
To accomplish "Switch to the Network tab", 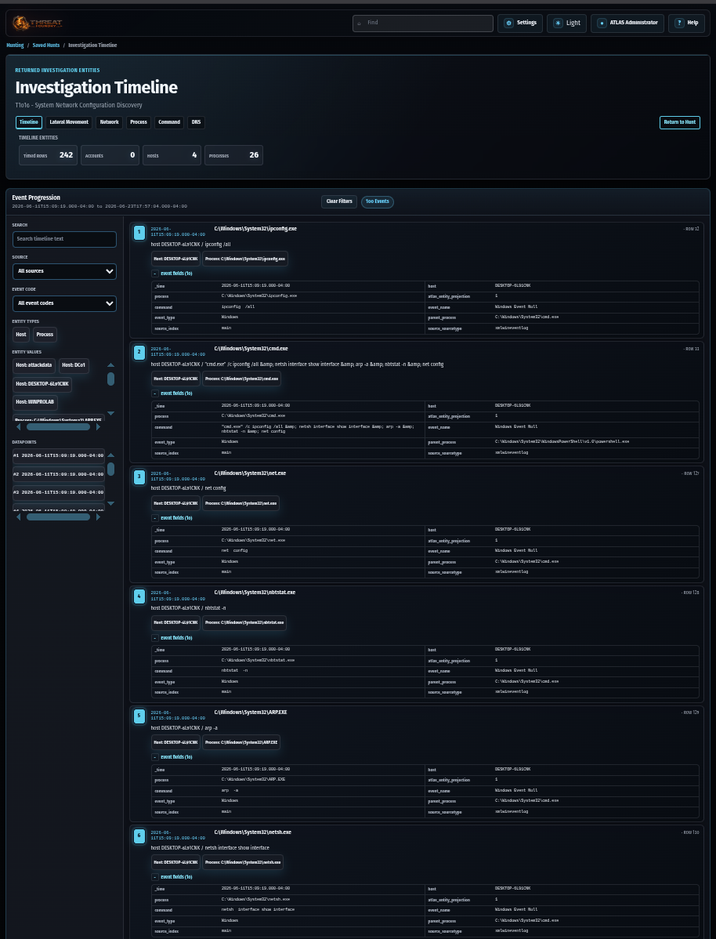I will (x=110, y=122).
